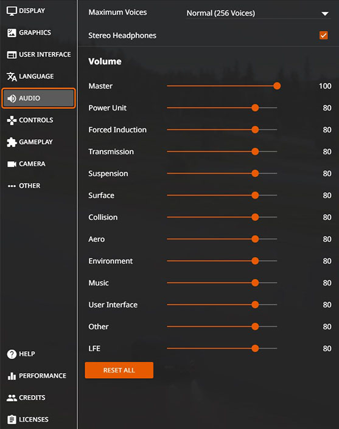Click the LFE volume slider track

click(x=222, y=348)
